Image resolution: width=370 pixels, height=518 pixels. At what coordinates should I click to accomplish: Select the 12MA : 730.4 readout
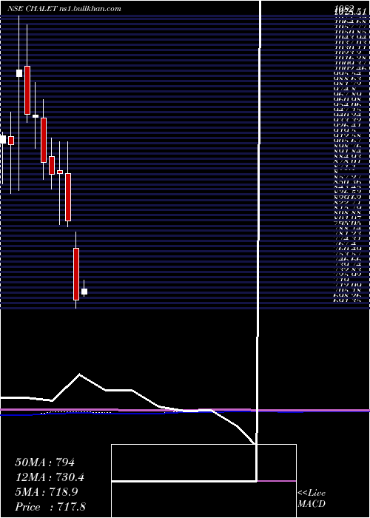50,477
